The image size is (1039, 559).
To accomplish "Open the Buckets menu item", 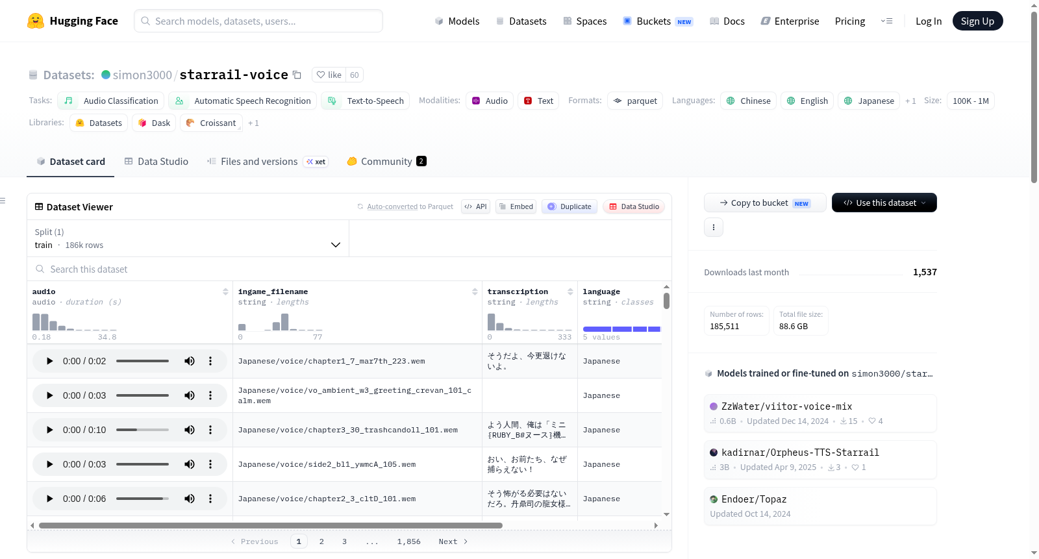I will point(658,21).
